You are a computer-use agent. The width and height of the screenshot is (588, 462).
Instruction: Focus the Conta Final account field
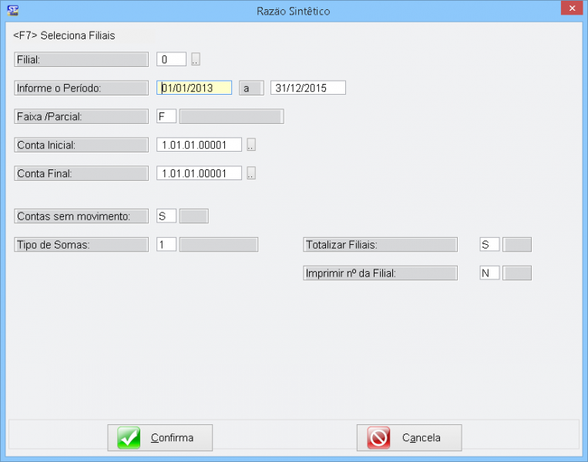tap(199, 173)
